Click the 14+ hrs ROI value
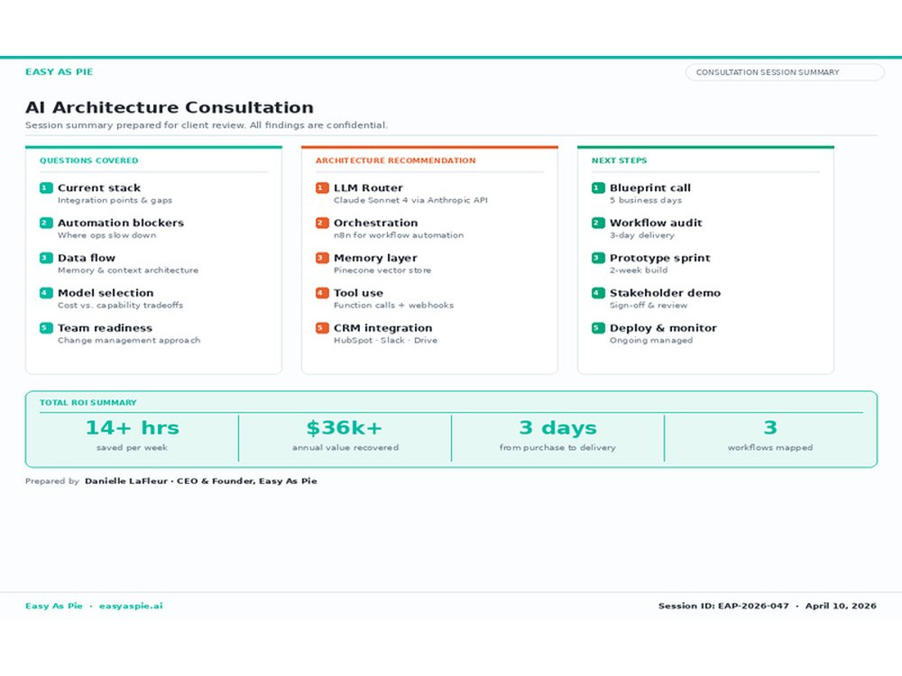 click(x=133, y=427)
